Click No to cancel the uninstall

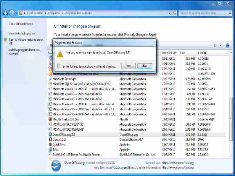coord(145,66)
